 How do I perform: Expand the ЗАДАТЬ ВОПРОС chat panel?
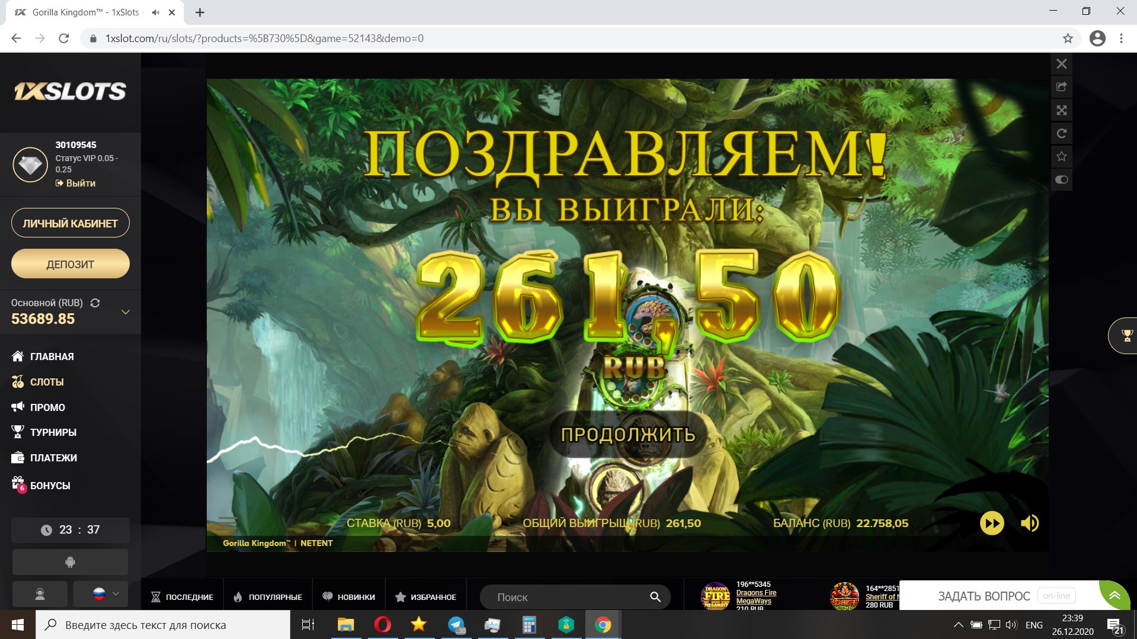tap(1114, 595)
